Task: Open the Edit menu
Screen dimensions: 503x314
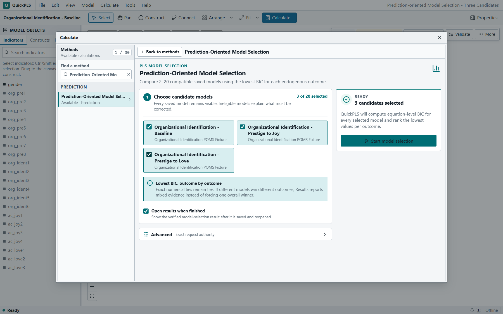Action: coord(55,5)
